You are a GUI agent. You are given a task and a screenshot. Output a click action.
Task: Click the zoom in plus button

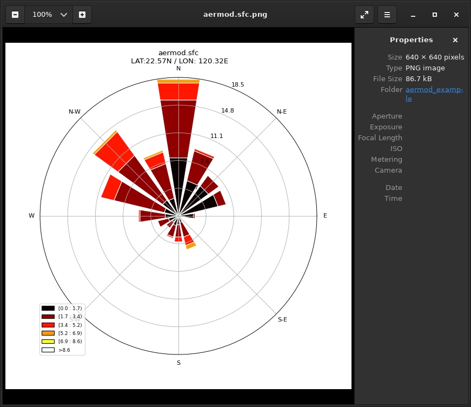82,15
